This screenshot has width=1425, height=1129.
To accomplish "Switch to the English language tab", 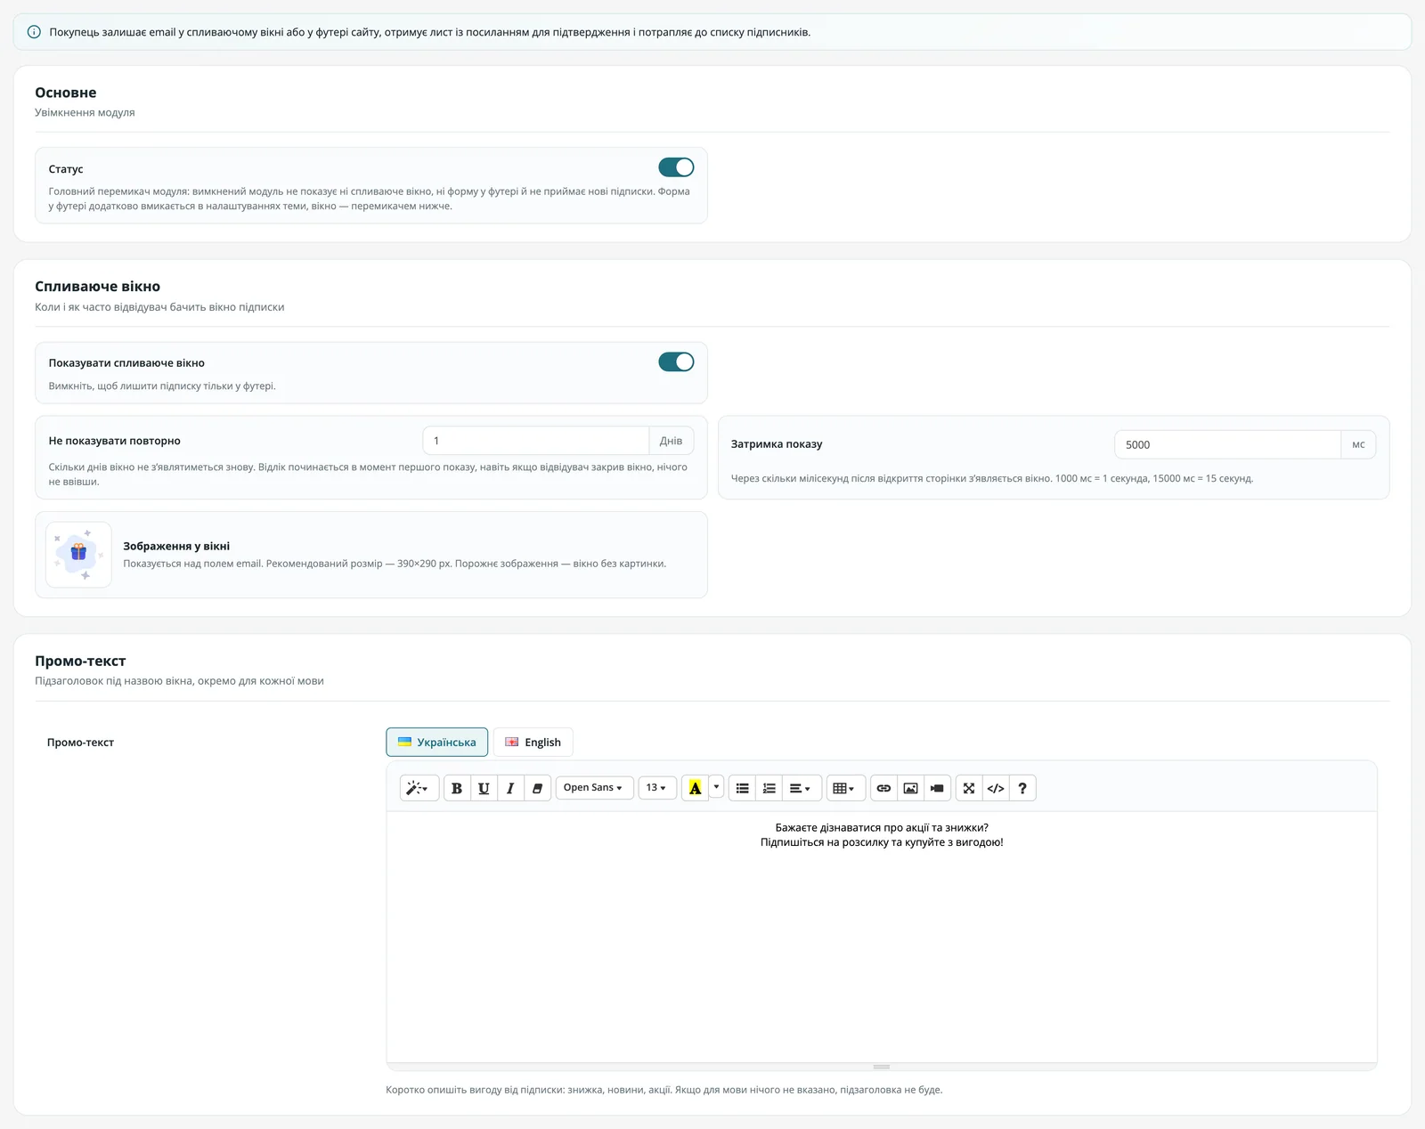I will (533, 742).
